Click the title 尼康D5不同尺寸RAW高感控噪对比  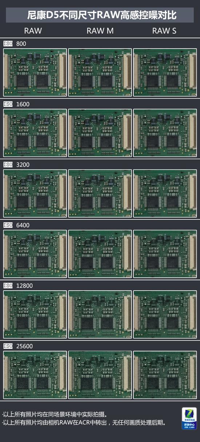pos(102,16)
